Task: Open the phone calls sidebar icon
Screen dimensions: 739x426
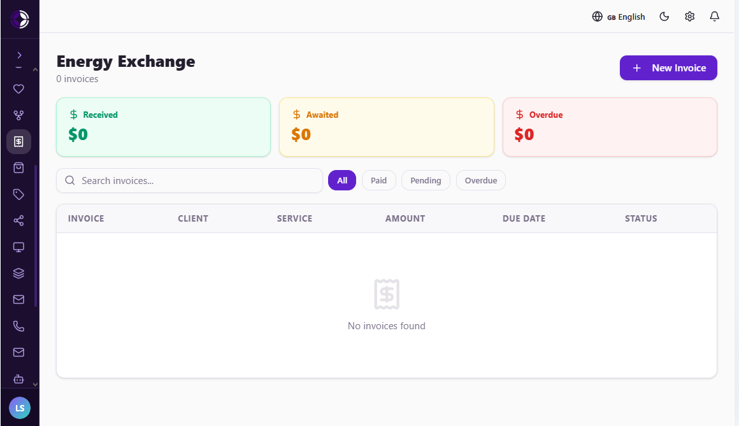Action: 18,326
